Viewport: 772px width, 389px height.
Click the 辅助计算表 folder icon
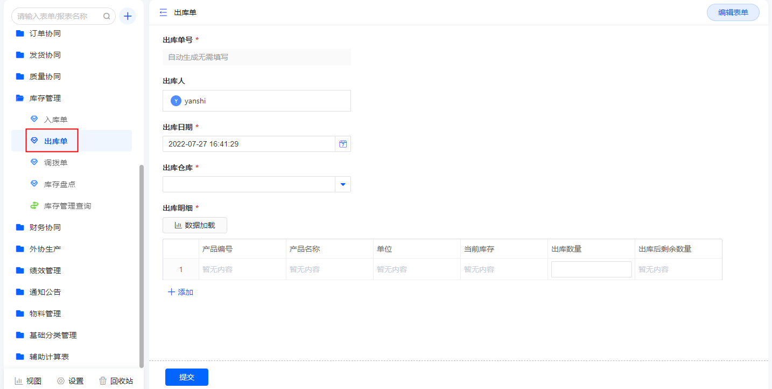pos(20,357)
